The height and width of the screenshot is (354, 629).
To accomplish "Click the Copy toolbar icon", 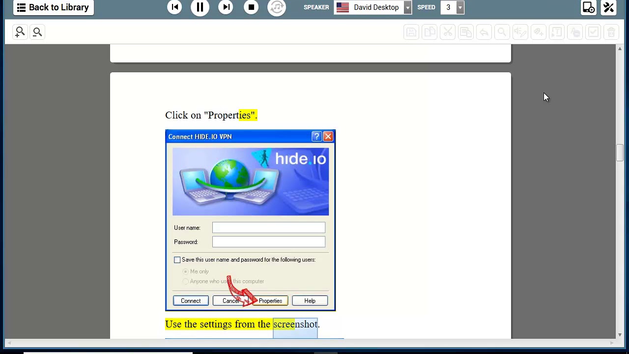I will (x=429, y=32).
